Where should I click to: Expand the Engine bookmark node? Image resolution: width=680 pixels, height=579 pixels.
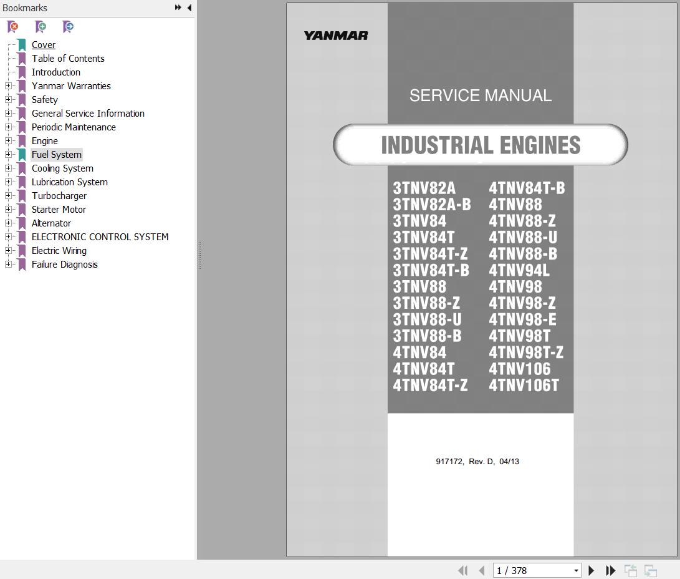(x=8, y=140)
